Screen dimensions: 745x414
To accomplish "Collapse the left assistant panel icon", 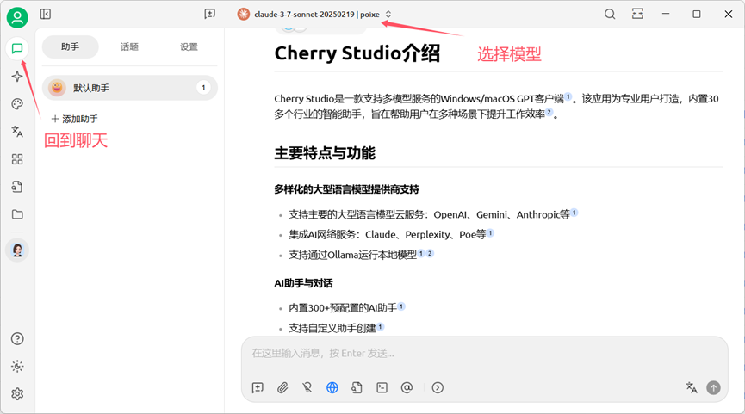I will click(46, 15).
